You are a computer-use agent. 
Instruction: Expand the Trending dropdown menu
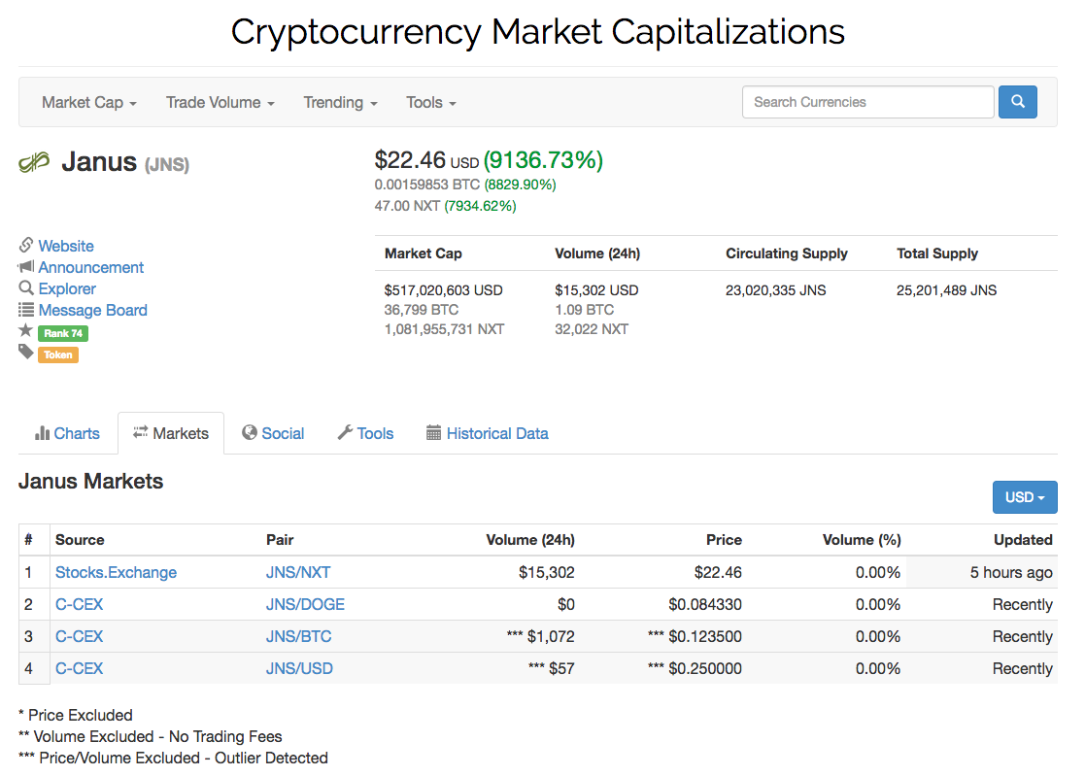340,102
